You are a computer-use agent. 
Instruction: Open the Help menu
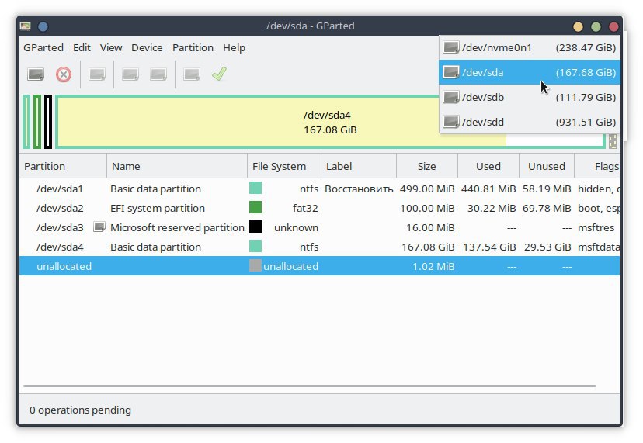[235, 47]
